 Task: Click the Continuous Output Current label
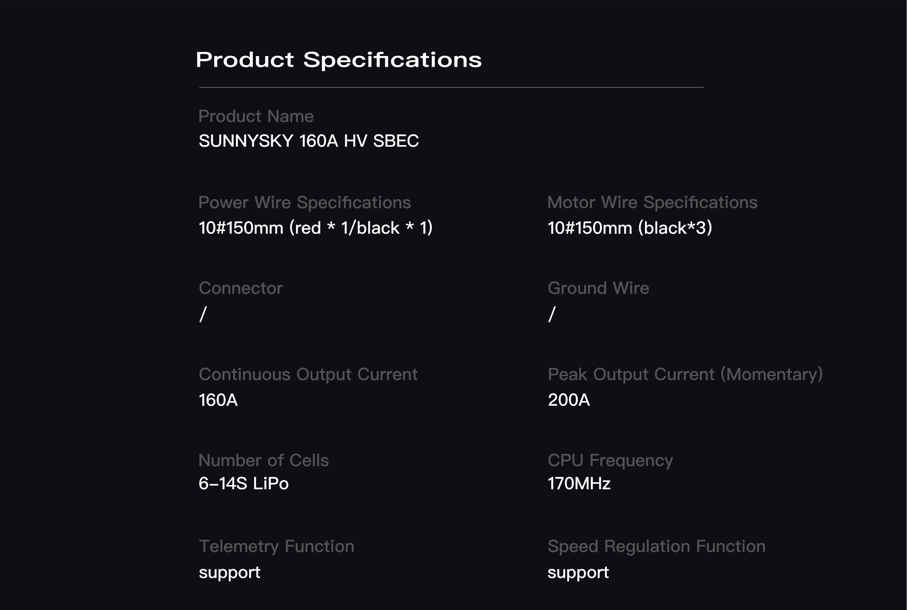308,374
